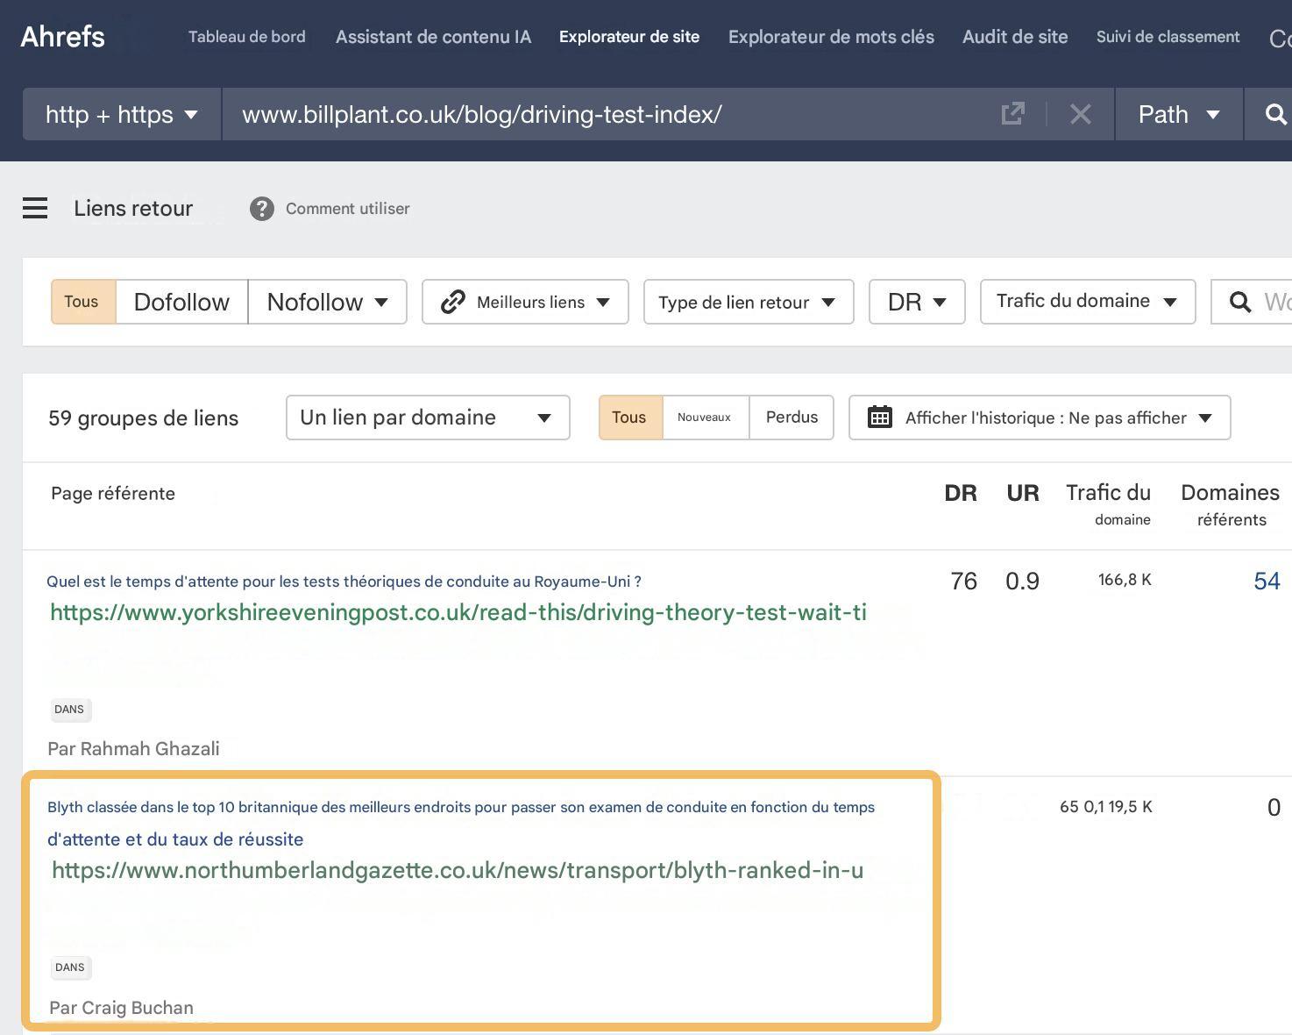
Task: Open URL in new tab icon
Action: 1012,114
